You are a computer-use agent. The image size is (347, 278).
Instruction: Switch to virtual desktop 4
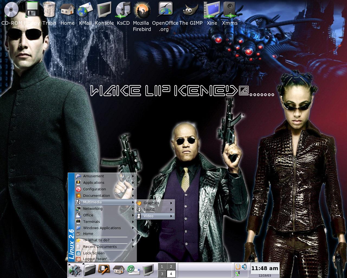click(171, 274)
